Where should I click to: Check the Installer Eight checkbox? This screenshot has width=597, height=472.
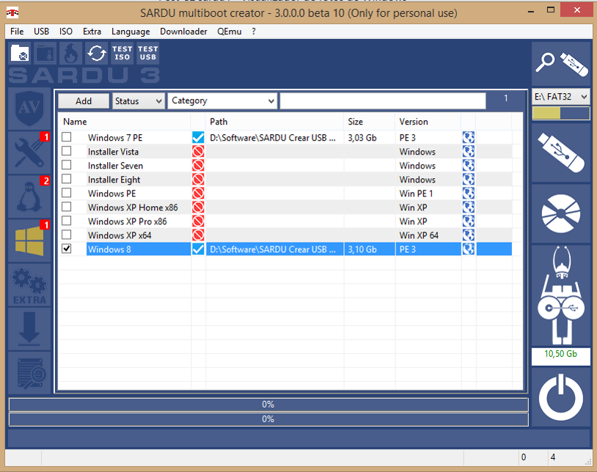pyautogui.click(x=67, y=179)
